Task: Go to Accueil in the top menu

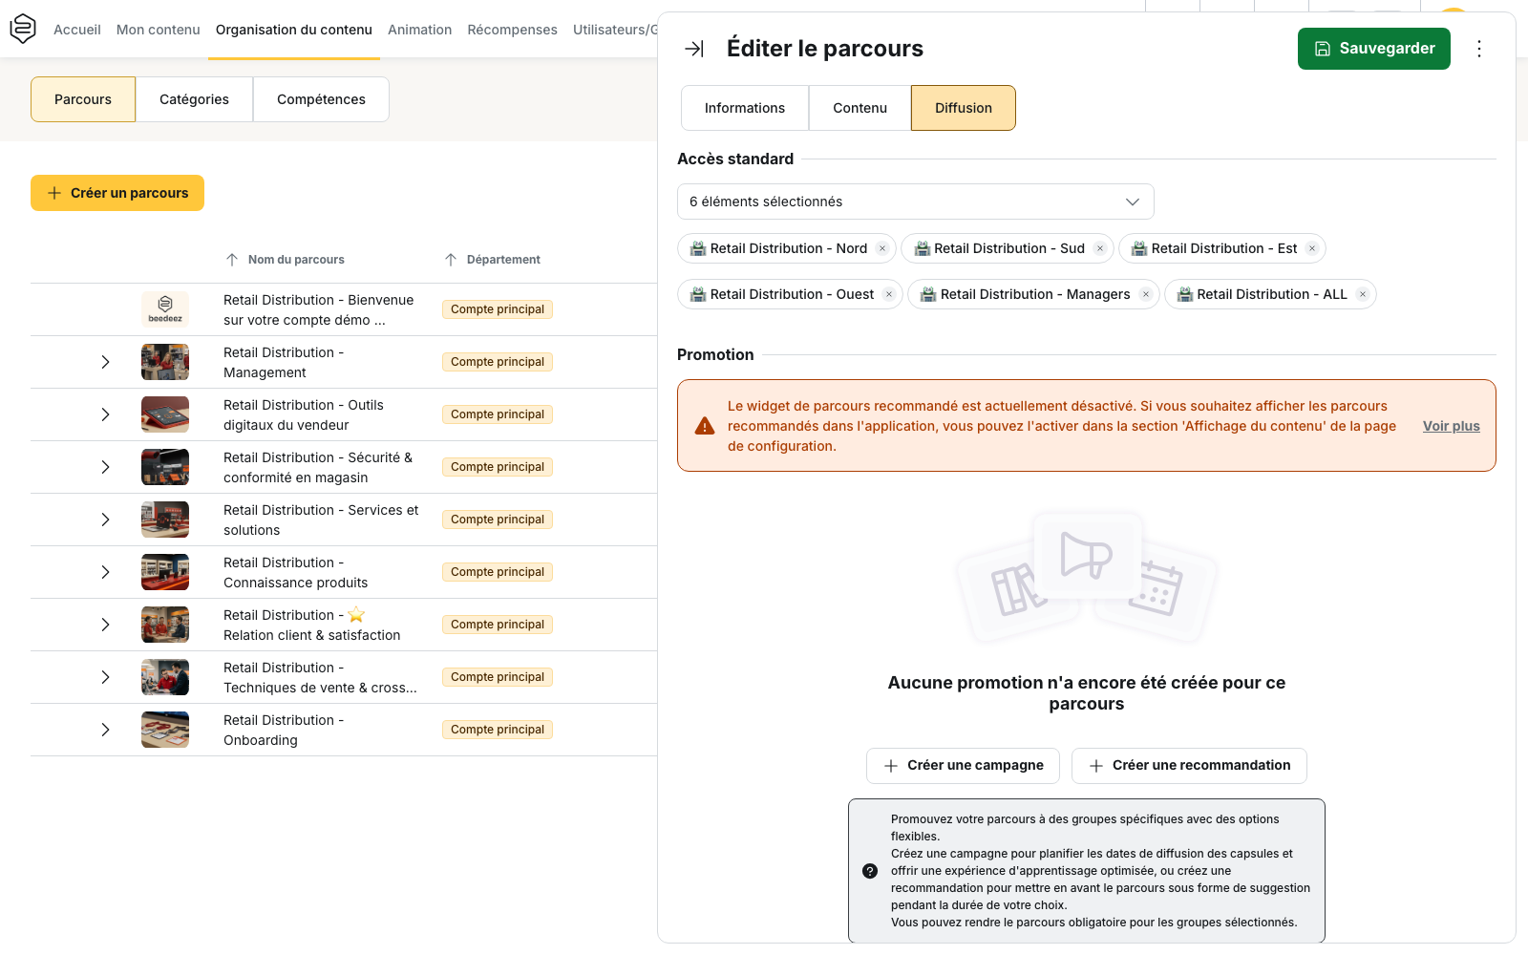Action: 77,30
